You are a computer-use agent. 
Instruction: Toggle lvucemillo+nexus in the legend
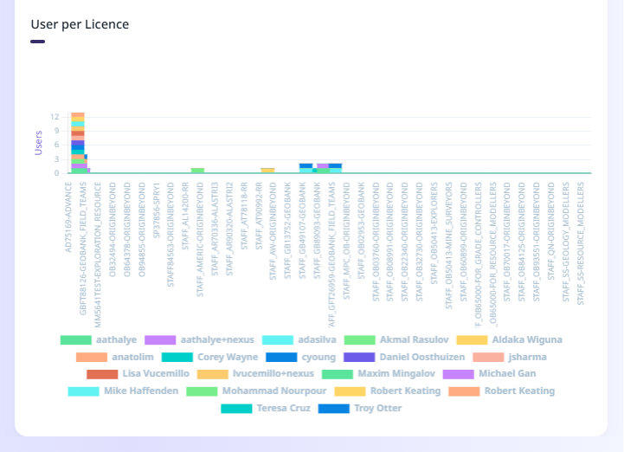click(255, 374)
